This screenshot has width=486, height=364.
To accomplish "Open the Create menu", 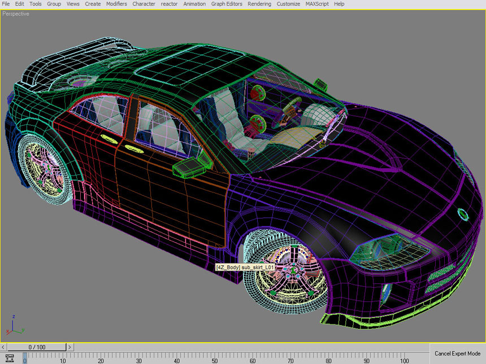I will [93, 4].
